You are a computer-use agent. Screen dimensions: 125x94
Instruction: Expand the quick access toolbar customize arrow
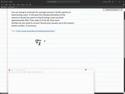[16, 7]
